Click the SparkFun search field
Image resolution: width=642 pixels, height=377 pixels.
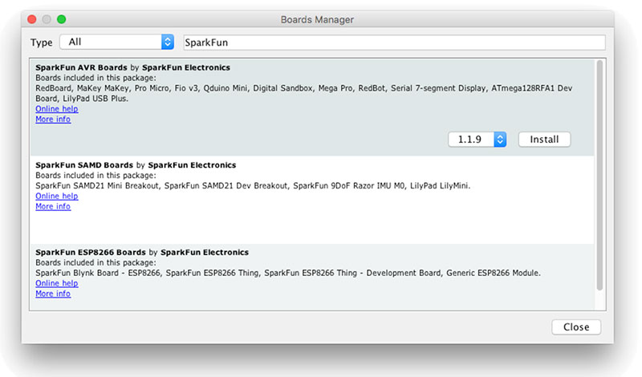(x=393, y=42)
